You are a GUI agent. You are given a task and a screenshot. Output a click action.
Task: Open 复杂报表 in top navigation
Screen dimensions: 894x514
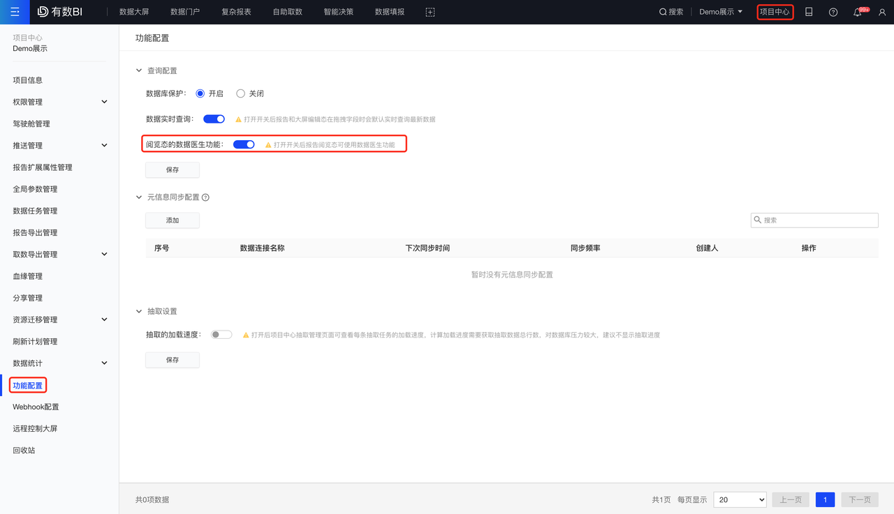click(x=236, y=12)
